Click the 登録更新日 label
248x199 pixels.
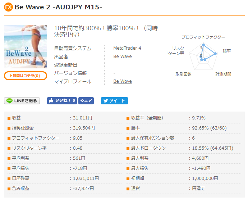point(66,65)
